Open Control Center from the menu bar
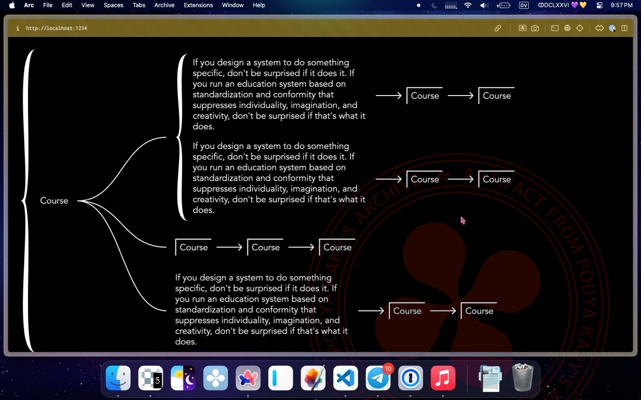The image size is (641, 400). [599, 5]
